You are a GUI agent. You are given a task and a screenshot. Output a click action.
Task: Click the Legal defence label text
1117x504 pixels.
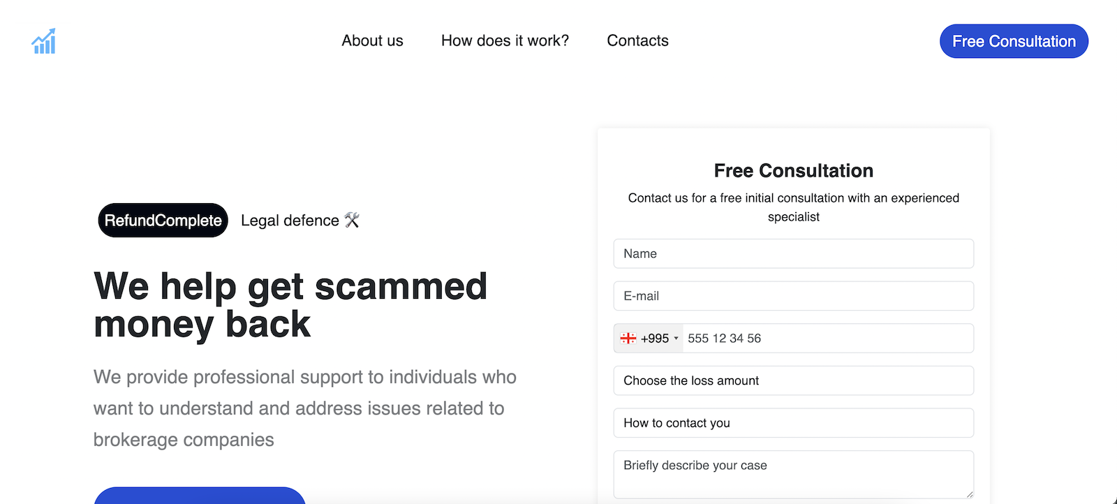[290, 221]
